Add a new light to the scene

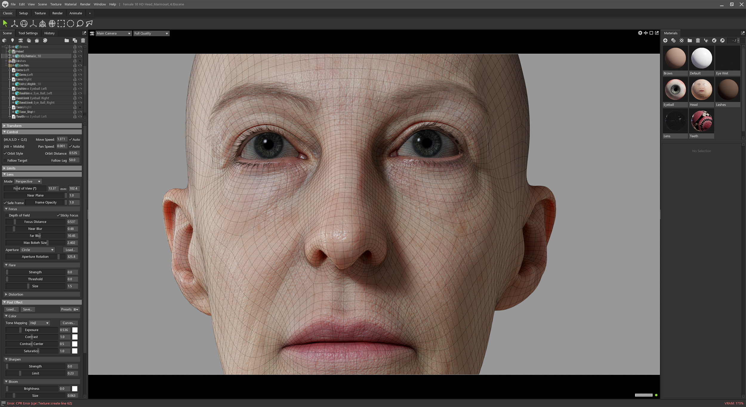[x=13, y=40]
